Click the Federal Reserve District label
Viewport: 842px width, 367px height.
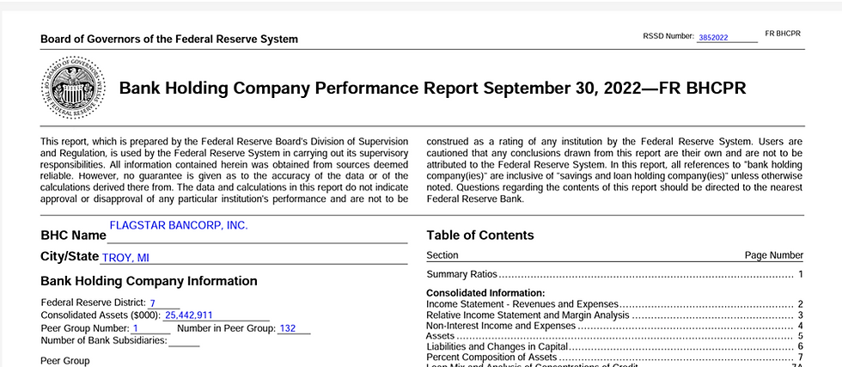click(94, 303)
